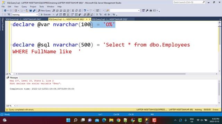222x124 pixels.
Task: Click the editor vertical scrollbar
Action: 220,36
